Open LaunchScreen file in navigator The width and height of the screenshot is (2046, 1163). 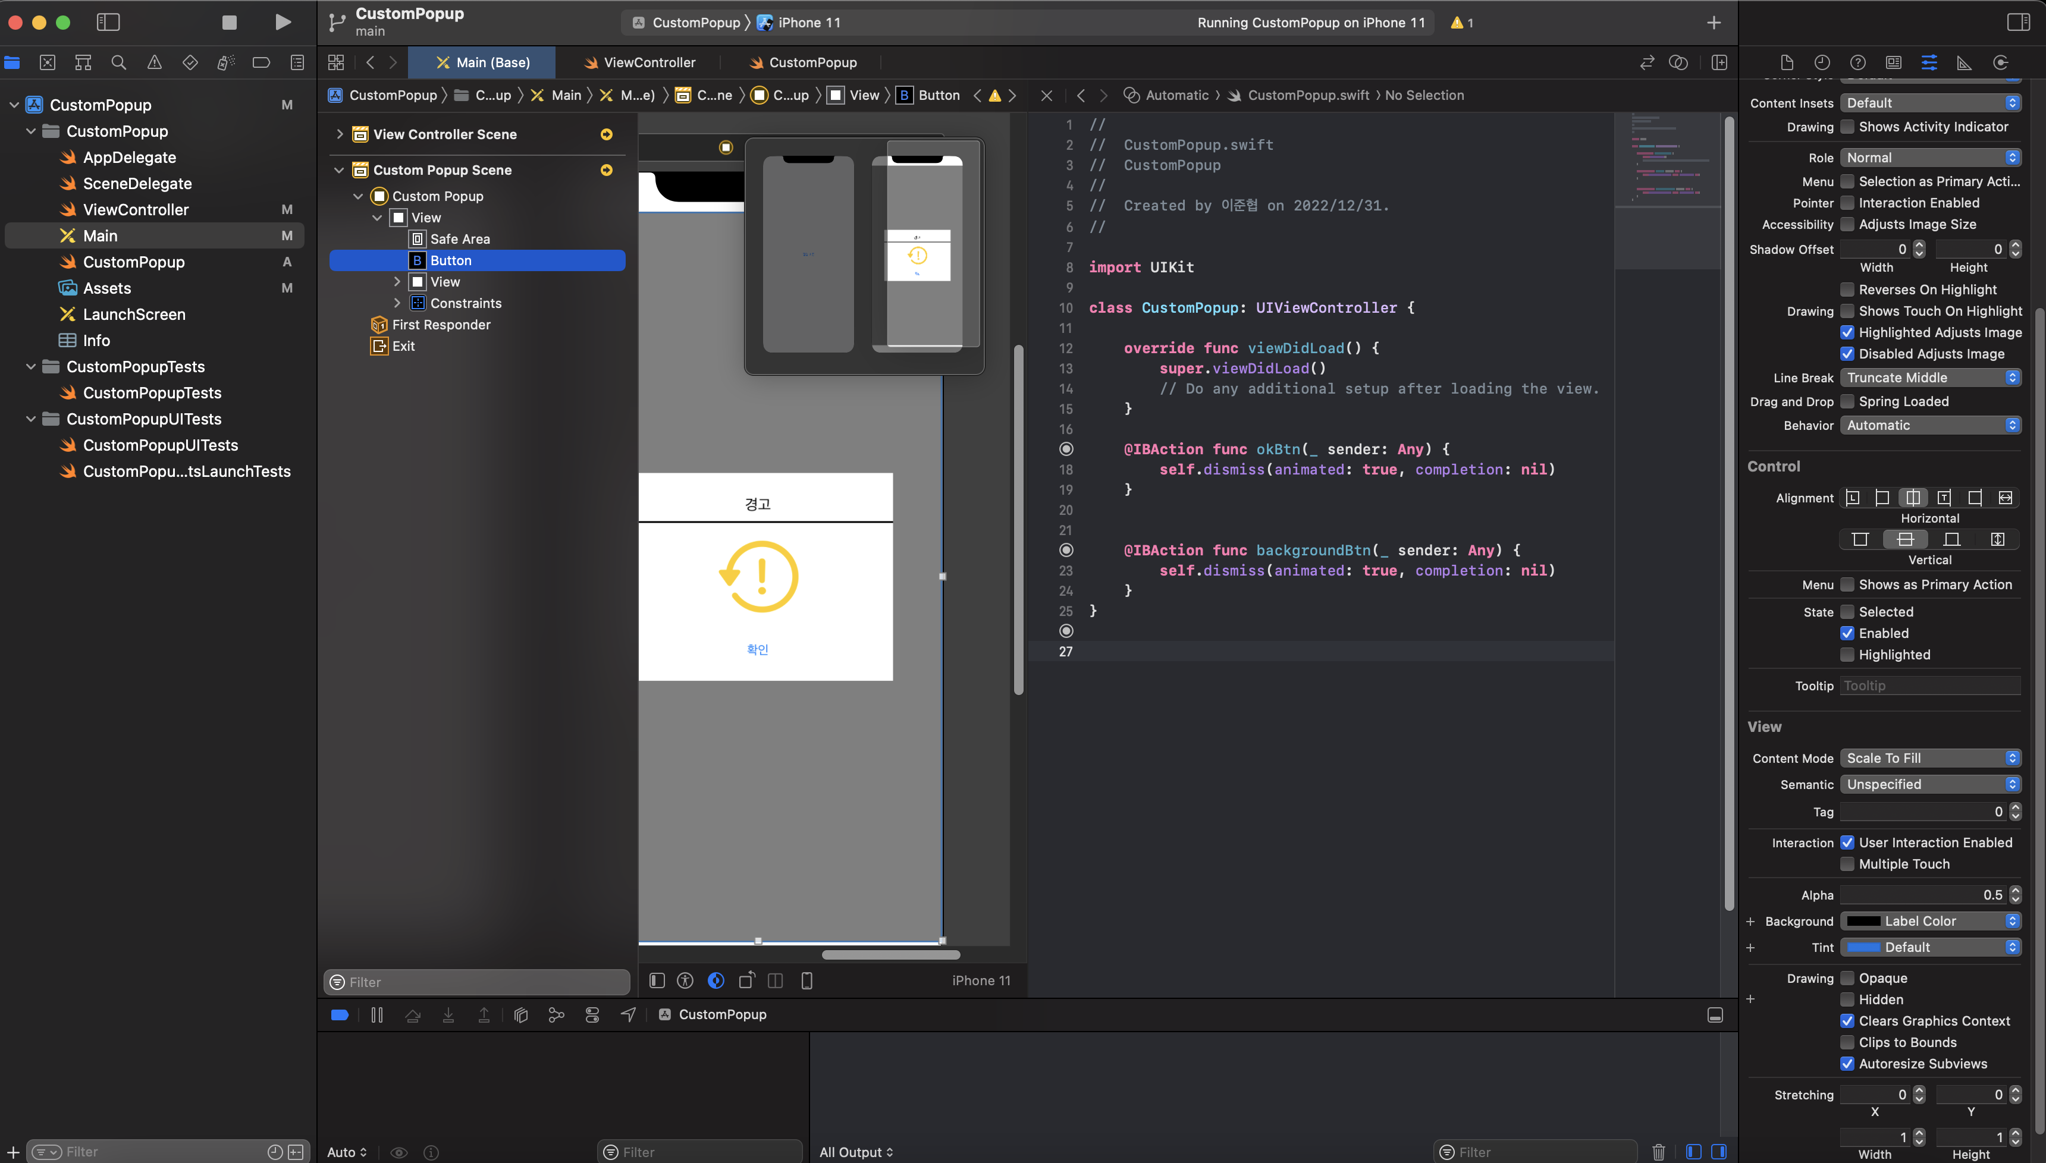(133, 315)
